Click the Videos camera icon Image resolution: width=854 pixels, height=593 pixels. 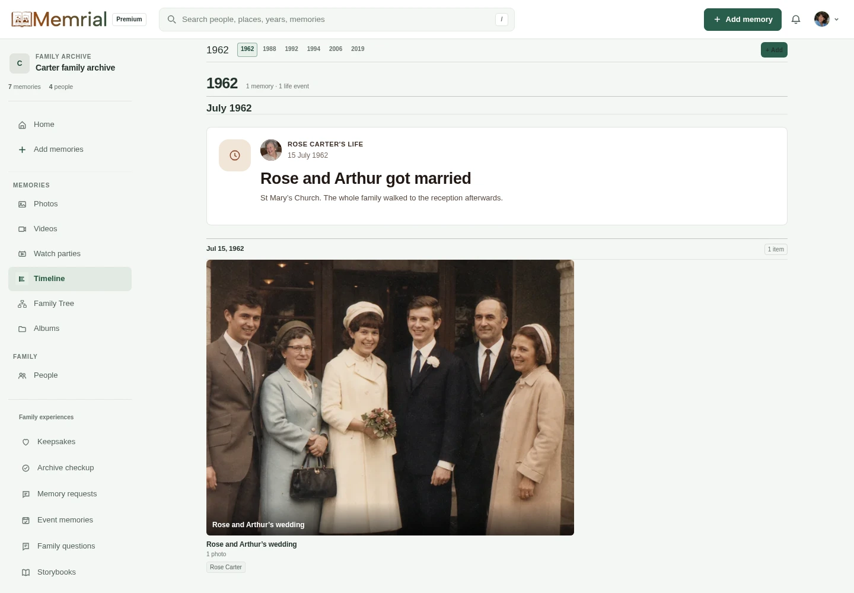(22, 229)
